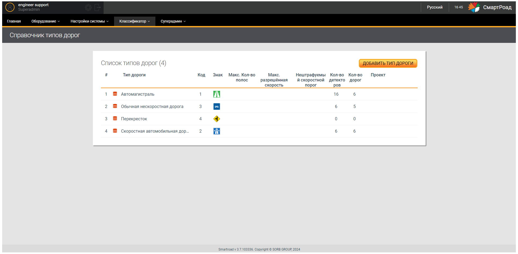518x254 pixels.
Task: Expand the Настройки системы dropdown menu
Action: [x=90, y=21]
